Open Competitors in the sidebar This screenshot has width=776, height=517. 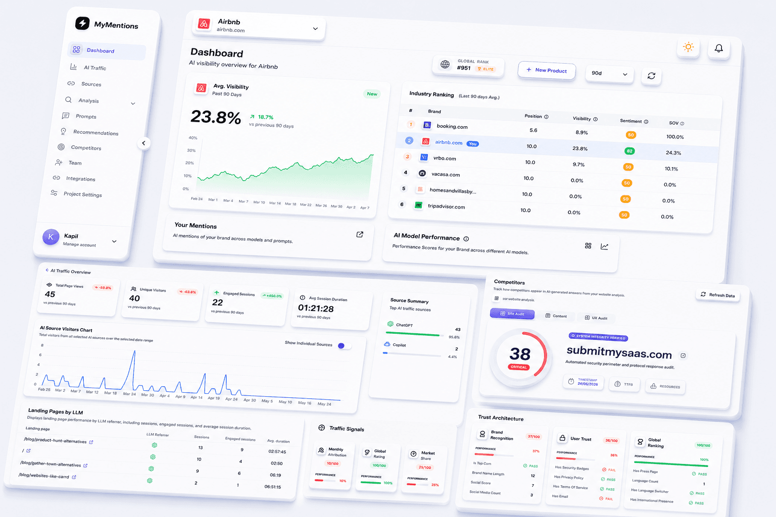click(x=86, y=148)
